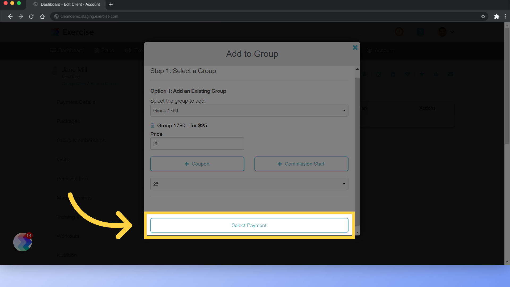Open Personal Info in the sidebar
The width and height of the screenshot is (510, 287).
point(72,179)
